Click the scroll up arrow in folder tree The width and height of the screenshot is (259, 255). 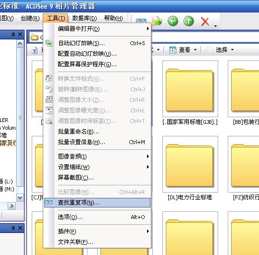20,44
